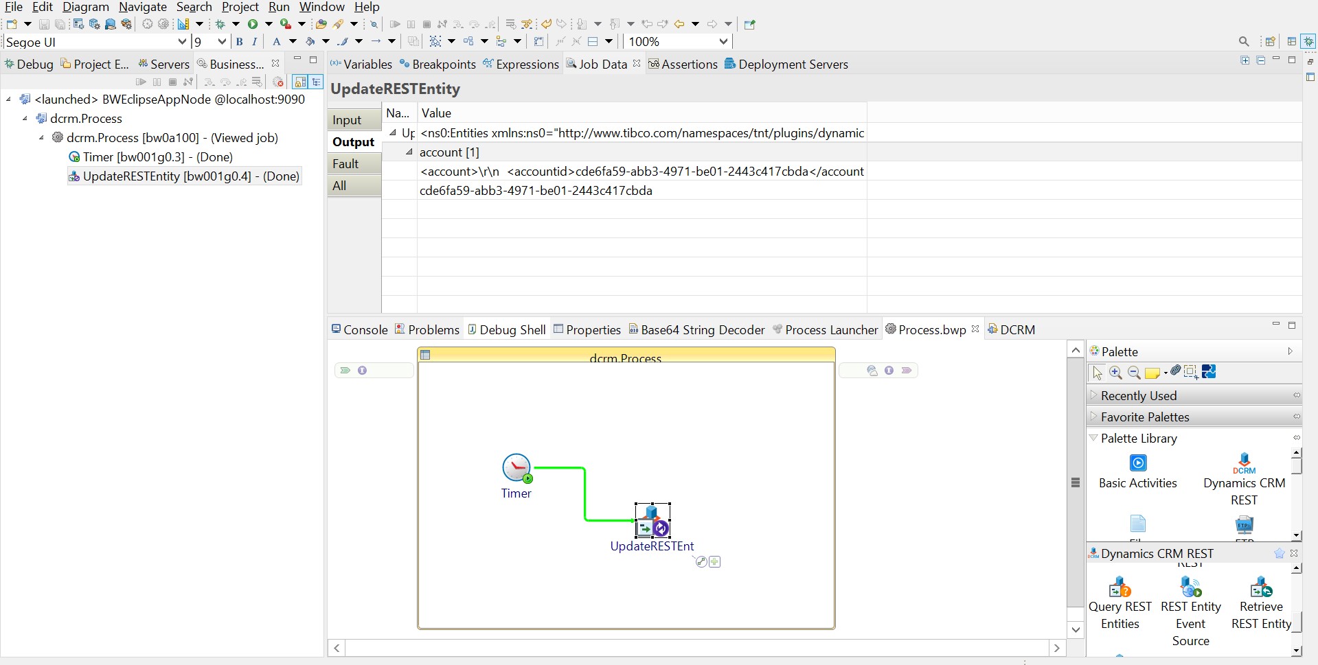Toggle Italic text formatting
Image resolution: width=1318 pixels, height=665 pixels.
pos(255,42)
